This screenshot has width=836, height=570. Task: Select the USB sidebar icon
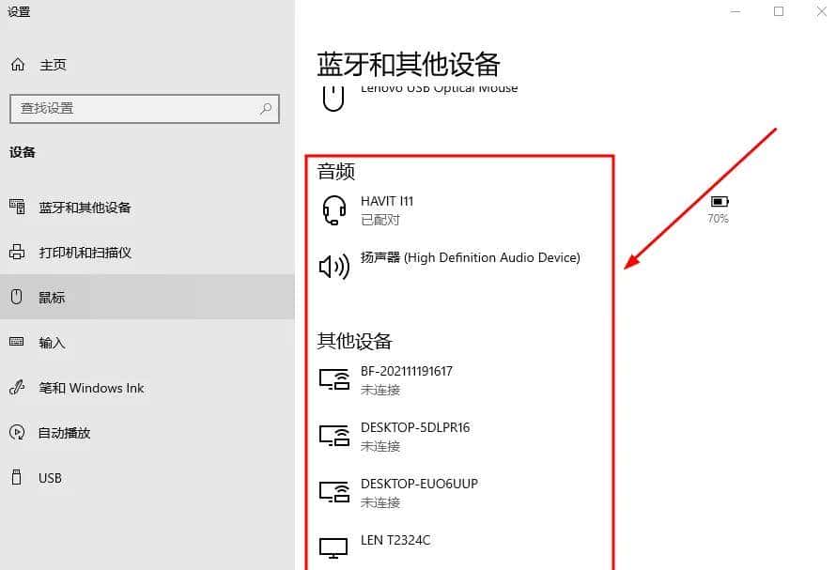click(16, 478)
